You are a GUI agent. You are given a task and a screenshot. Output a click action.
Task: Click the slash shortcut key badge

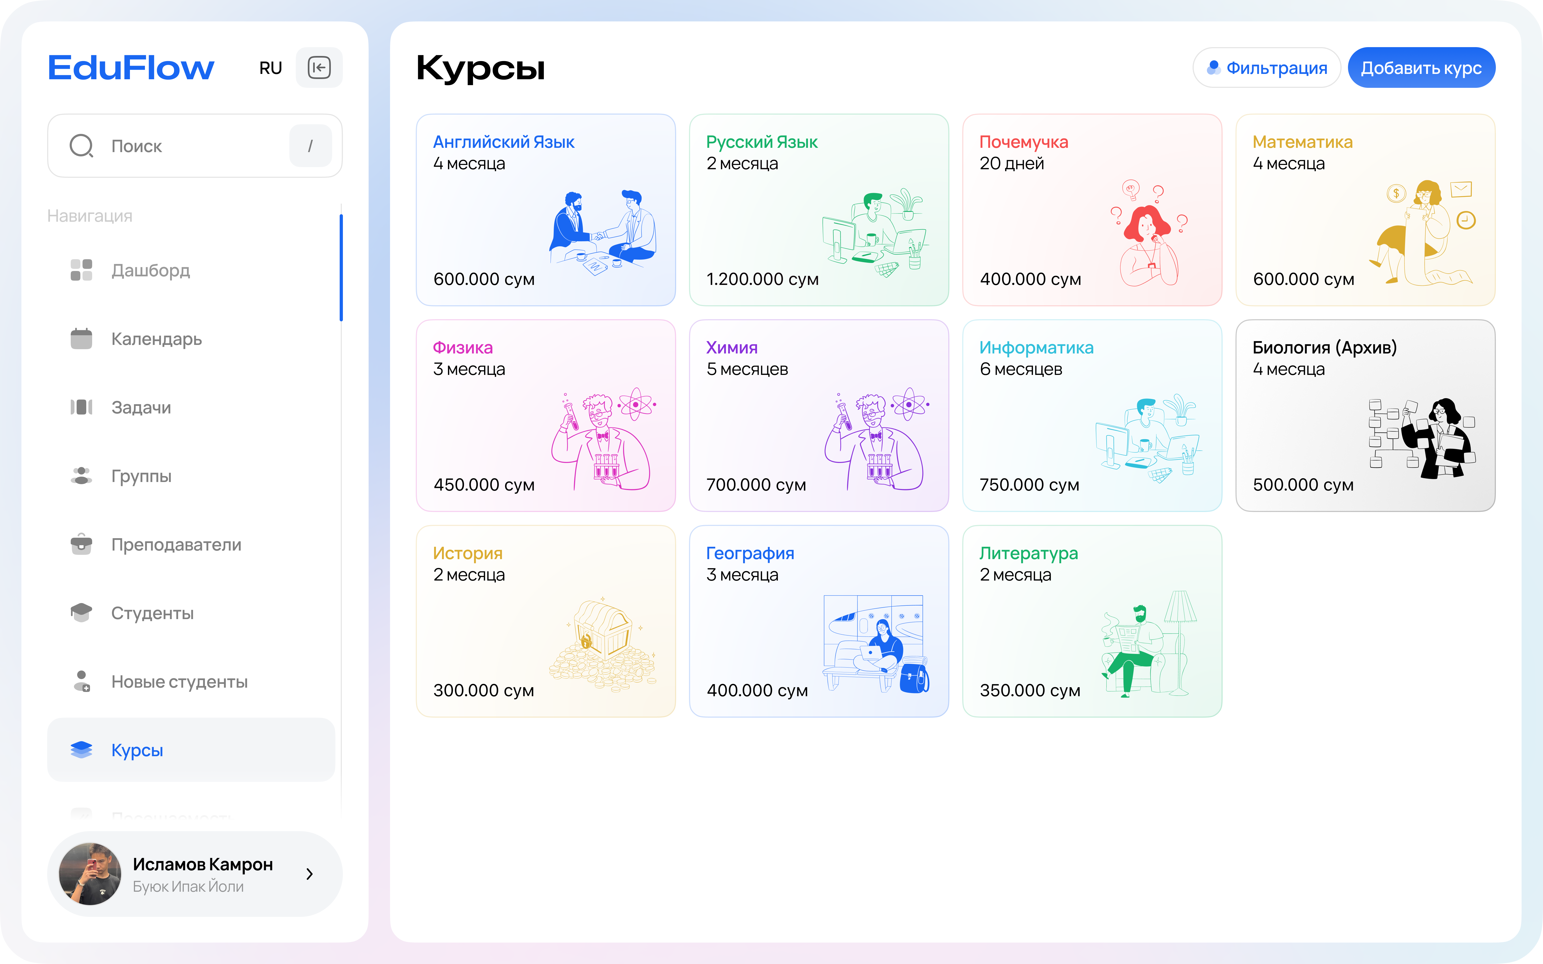(x=310, y=146)
